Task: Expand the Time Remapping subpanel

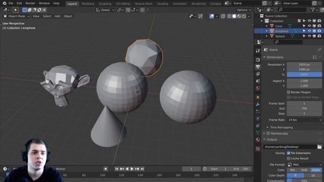Action: pos(268,127)
